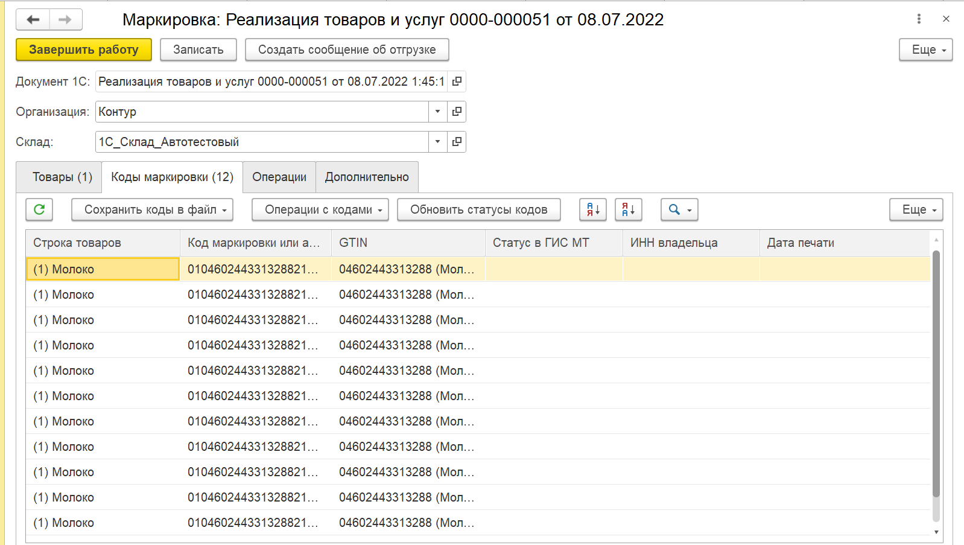This screenshot has width=964, height=545.
Task: Click the Организация field with Контур
Action: [262, 112]
